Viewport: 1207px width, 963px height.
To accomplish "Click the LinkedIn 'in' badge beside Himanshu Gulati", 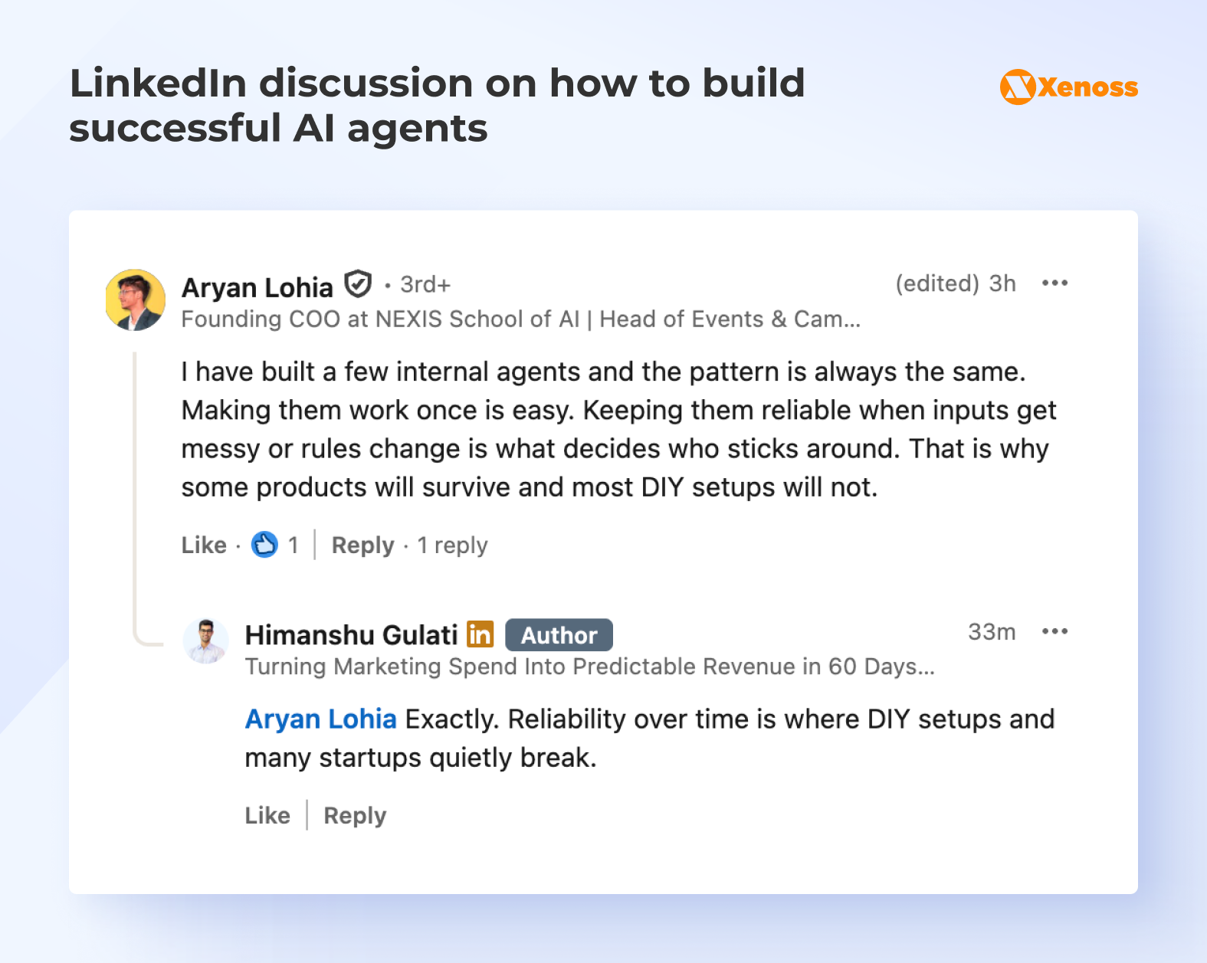I will (x=479, y=634).
